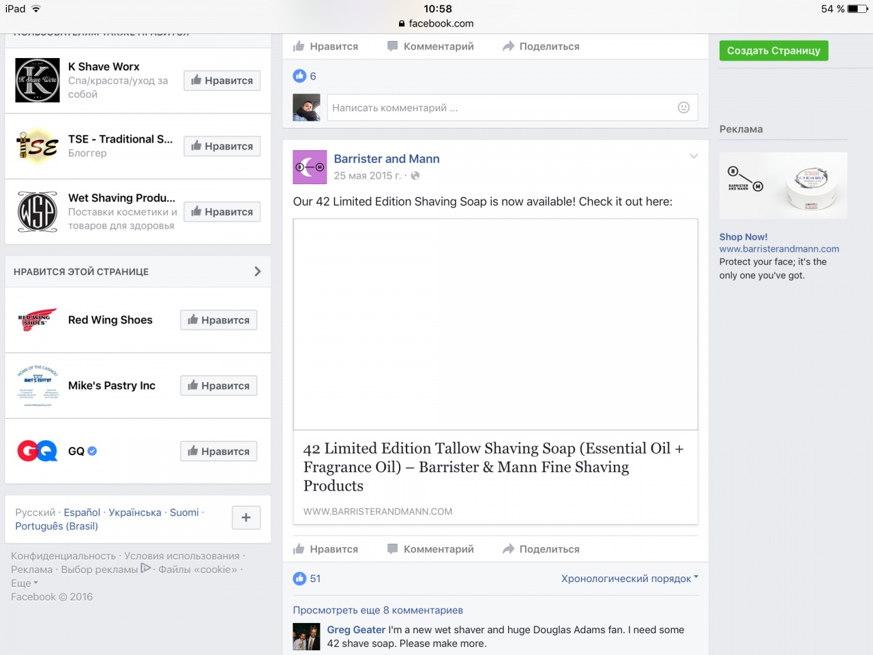Open Greg Geater's profile name
This screenshot has height=655, width=873.
(x=356, y=630)
